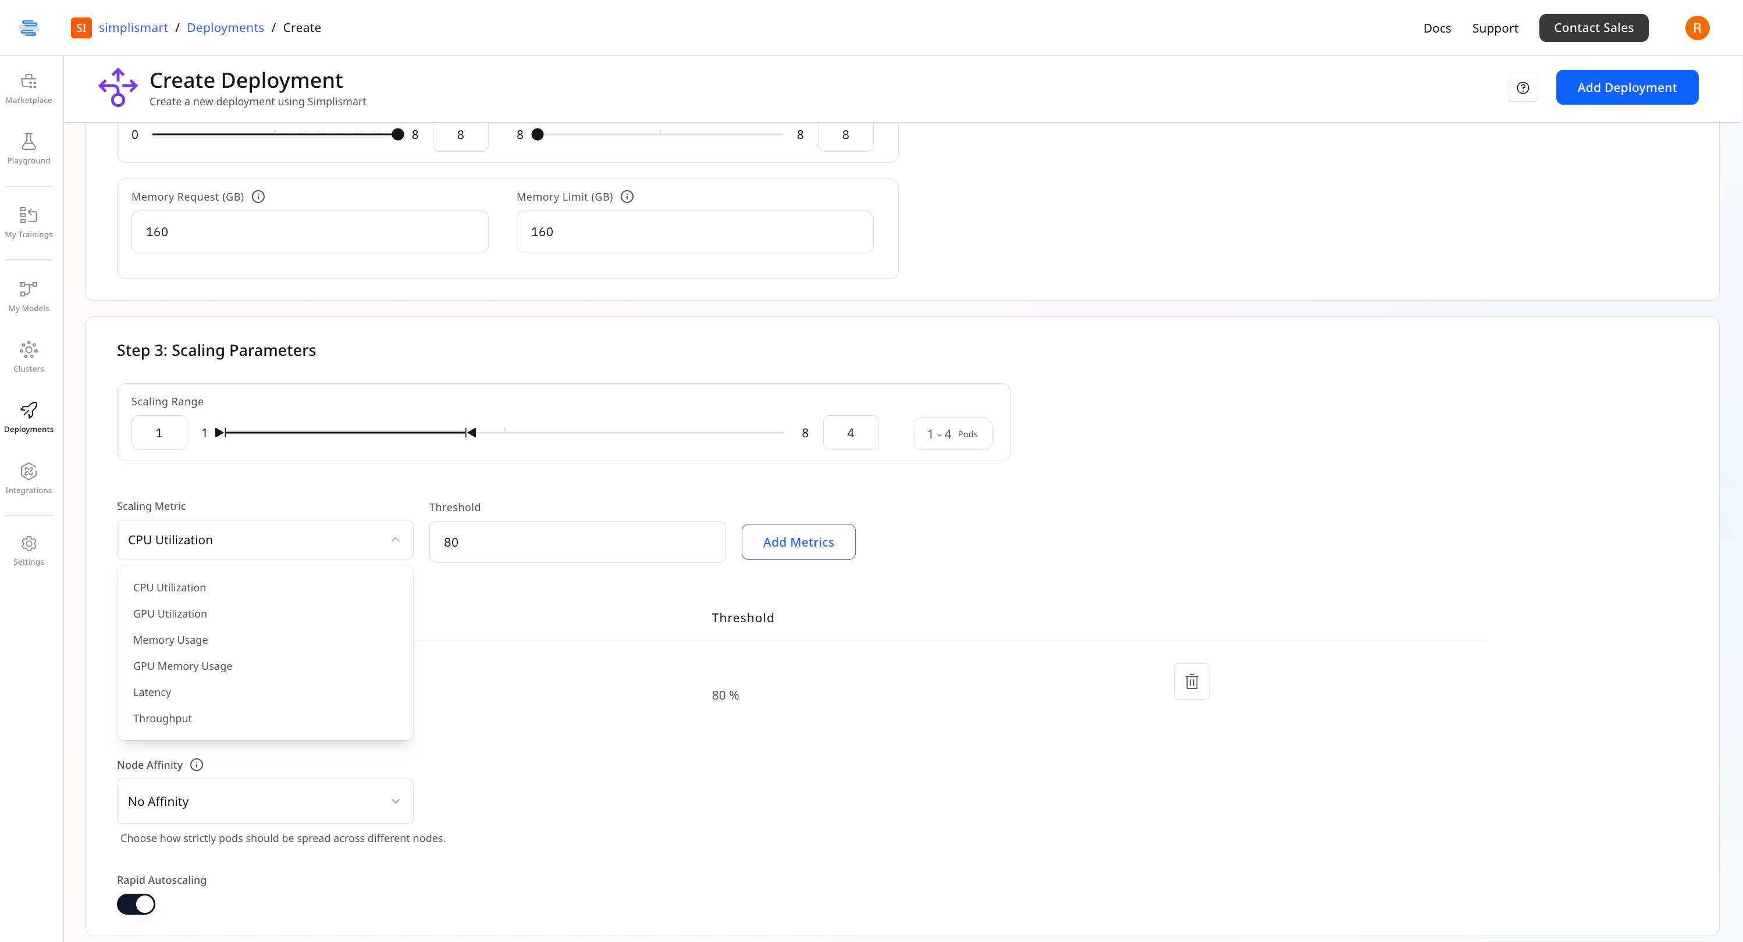Click the far-right value box 8 beside right slider
This screenshot has height=942, width=1743.
845,134
